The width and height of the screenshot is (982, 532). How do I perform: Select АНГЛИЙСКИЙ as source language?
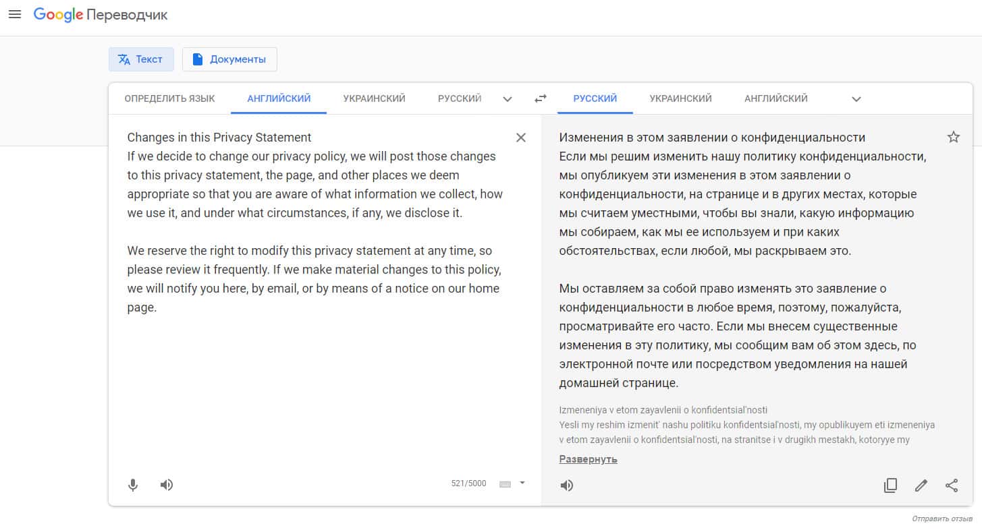pyautogui.click(x=279, y=98)
